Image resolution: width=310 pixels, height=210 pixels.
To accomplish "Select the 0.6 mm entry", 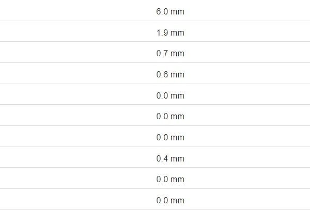I will 170,75.
